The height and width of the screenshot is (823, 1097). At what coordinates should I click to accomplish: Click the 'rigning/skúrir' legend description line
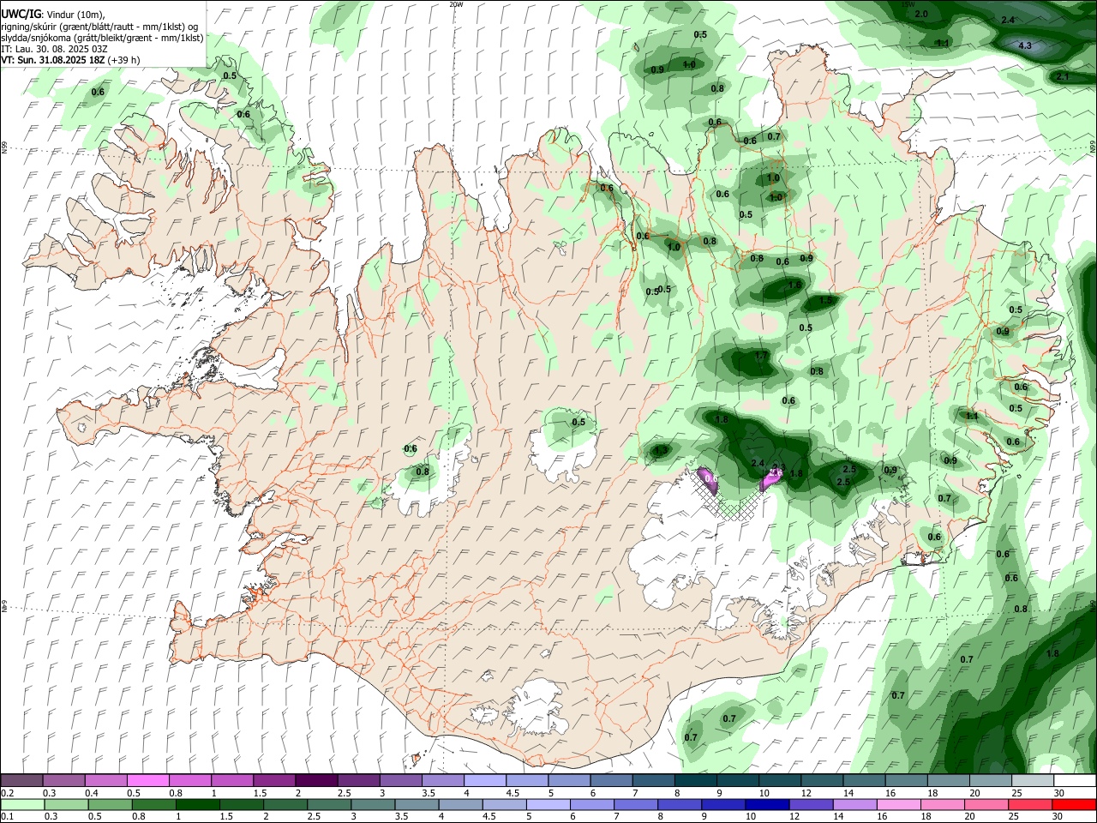[99, 27]
